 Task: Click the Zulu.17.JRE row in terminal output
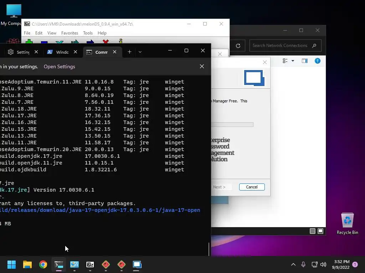(x=92, y=116)
